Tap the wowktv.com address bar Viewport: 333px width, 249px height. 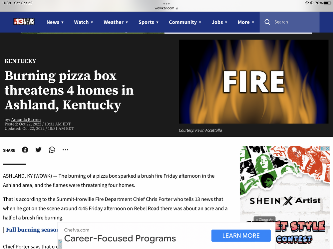(x=166, y=8)
